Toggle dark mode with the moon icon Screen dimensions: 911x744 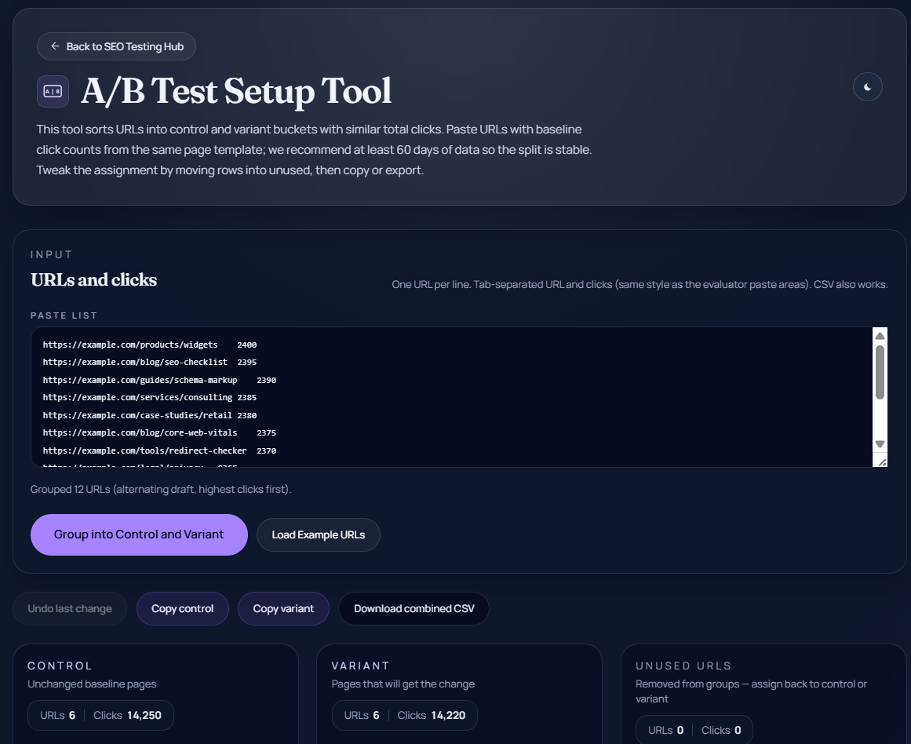pos(867,86)
